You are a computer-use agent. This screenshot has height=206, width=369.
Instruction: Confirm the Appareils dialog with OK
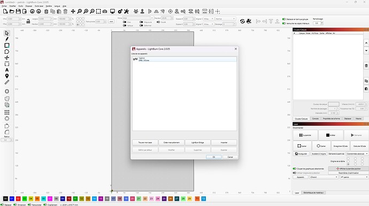click(x=214, y=157)
